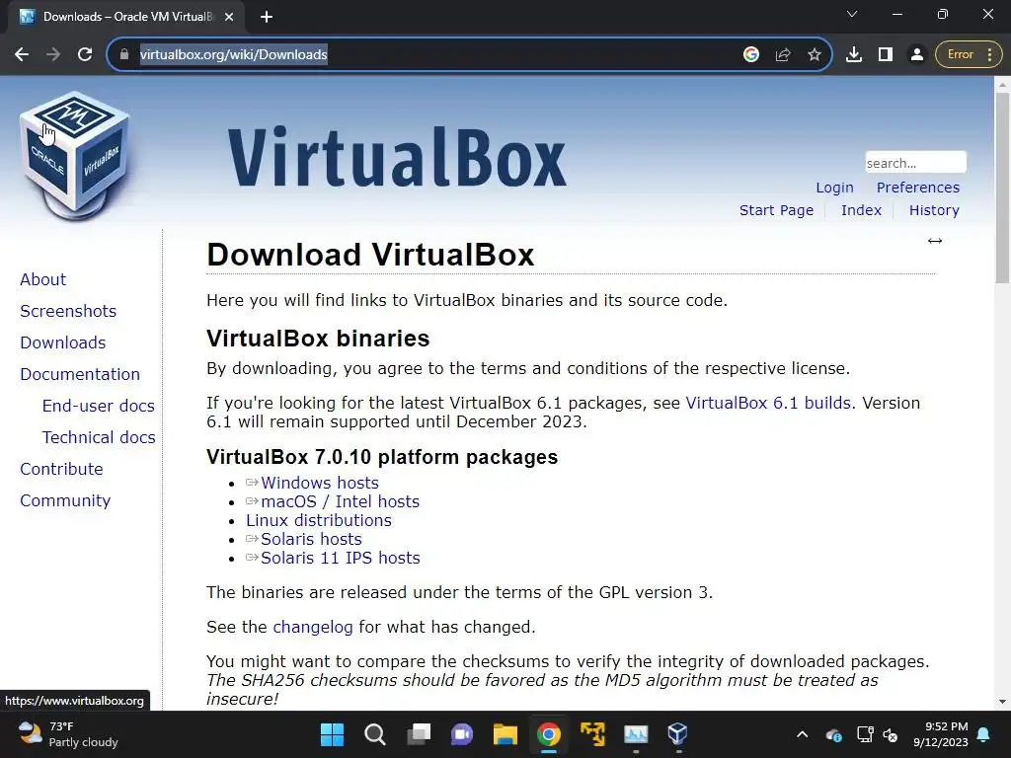The image size is (1011, 758).
Task: Go to Start Page link
Action: click(776, 210)
